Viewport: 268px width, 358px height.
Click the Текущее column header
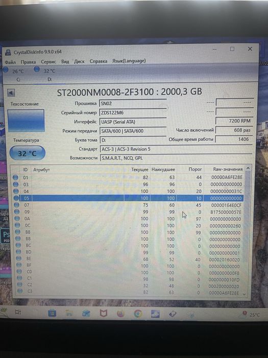click(139, 169)
